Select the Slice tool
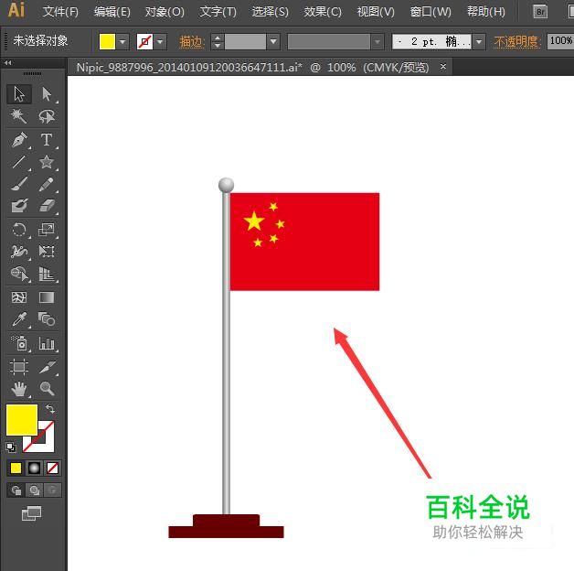 coord(47,367)
